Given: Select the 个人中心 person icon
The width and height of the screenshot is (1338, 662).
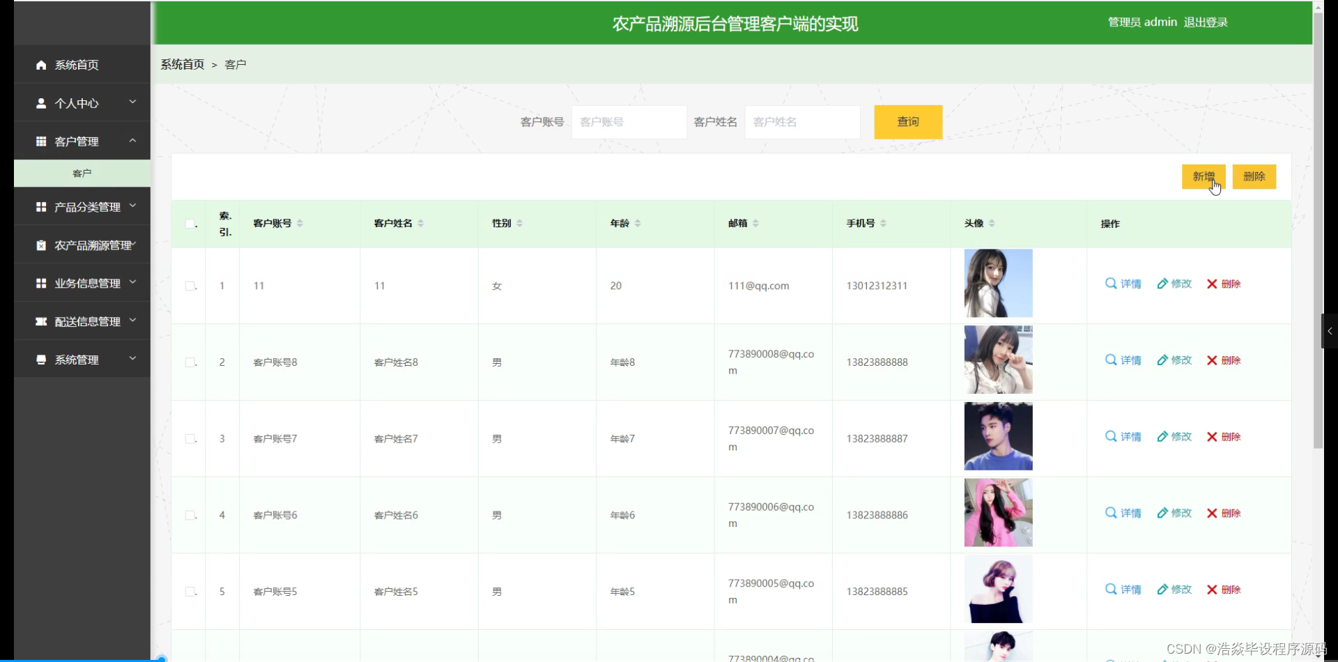Looking at the screenshot, I should click(x=42, y=102).
